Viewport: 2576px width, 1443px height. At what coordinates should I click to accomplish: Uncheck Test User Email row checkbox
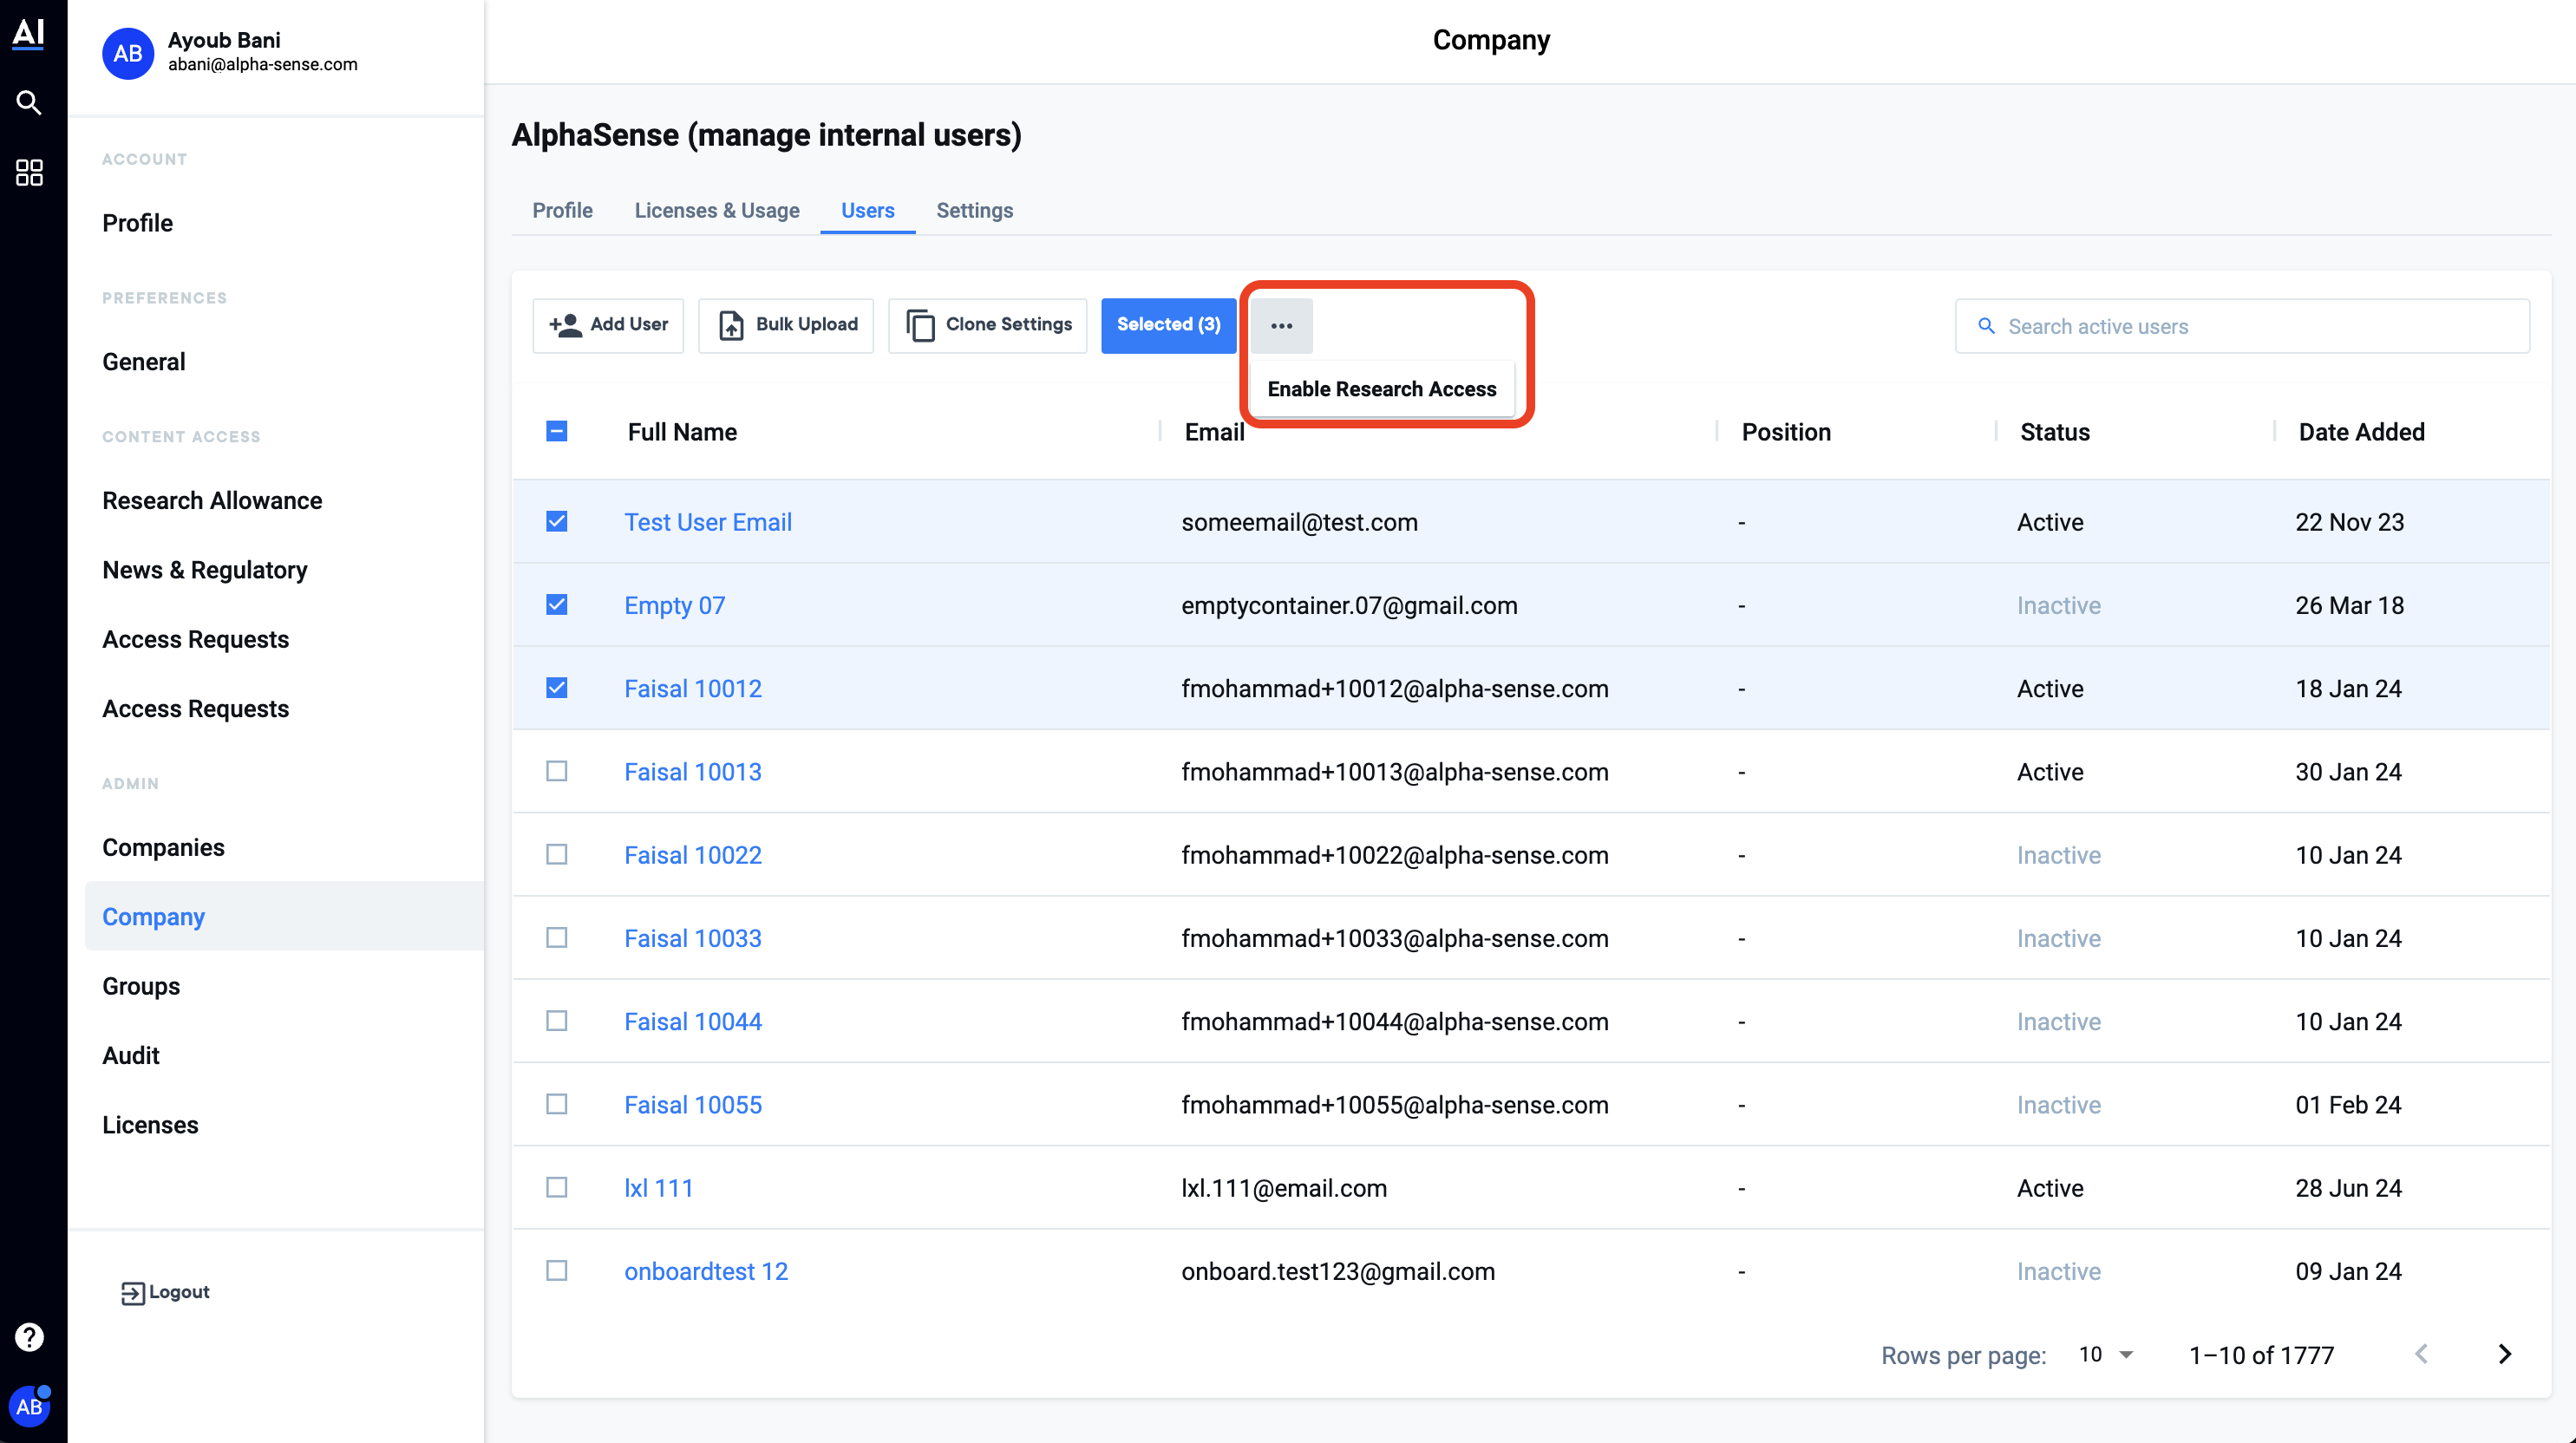557,521
